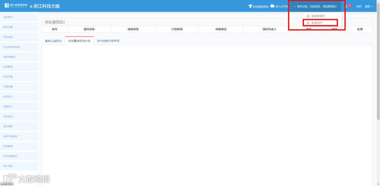Click the cloud icon for 进入云平台

[x=272, y=6]
